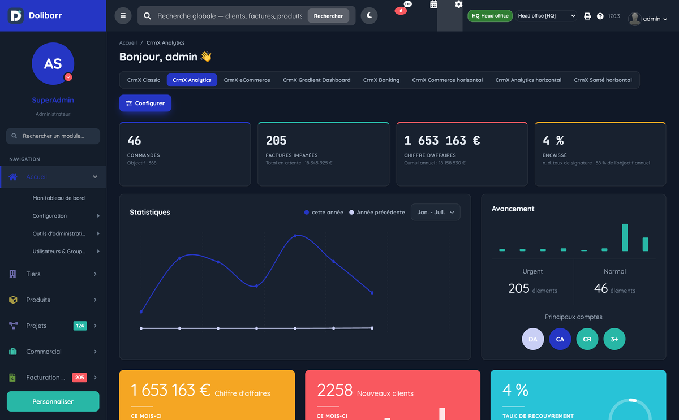679x420 pixels.
Task: Focus the global search input field
Action: (x=229, y=16)
